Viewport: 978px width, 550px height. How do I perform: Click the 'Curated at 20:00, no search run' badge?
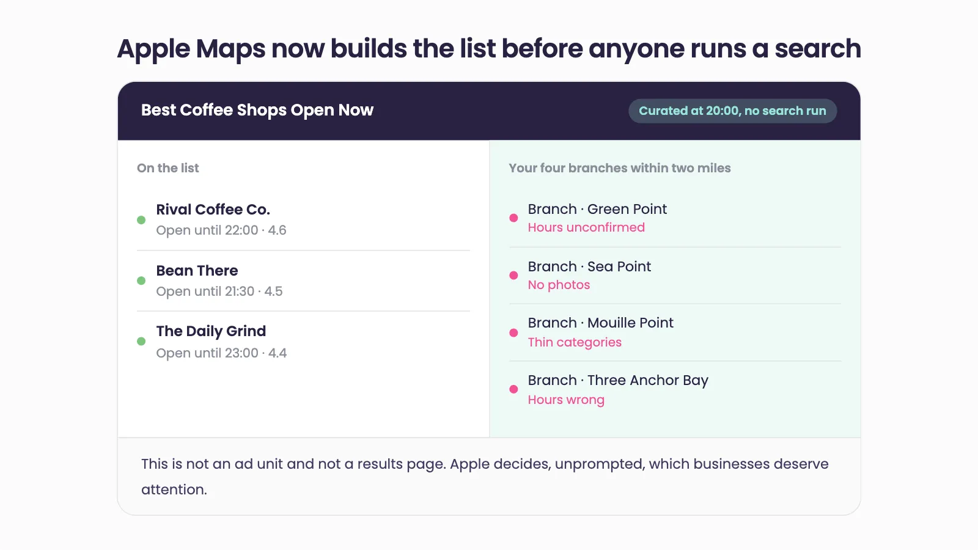click(x=732, y=111)
